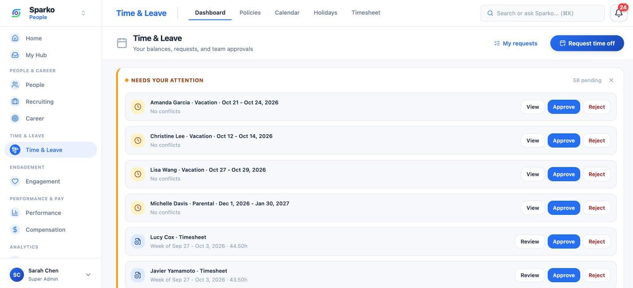Open Recruiting briefcase icon
This screenshot has height=288, width=633.
coord(15,101)
